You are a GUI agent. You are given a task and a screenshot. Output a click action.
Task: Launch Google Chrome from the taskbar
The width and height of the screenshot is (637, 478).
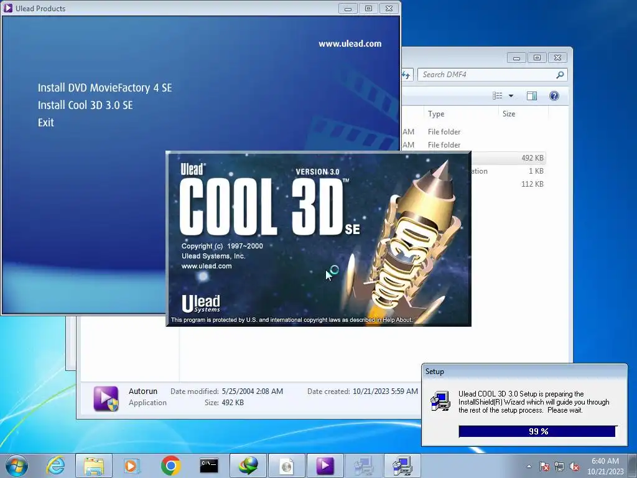click(x=170, y=466)
